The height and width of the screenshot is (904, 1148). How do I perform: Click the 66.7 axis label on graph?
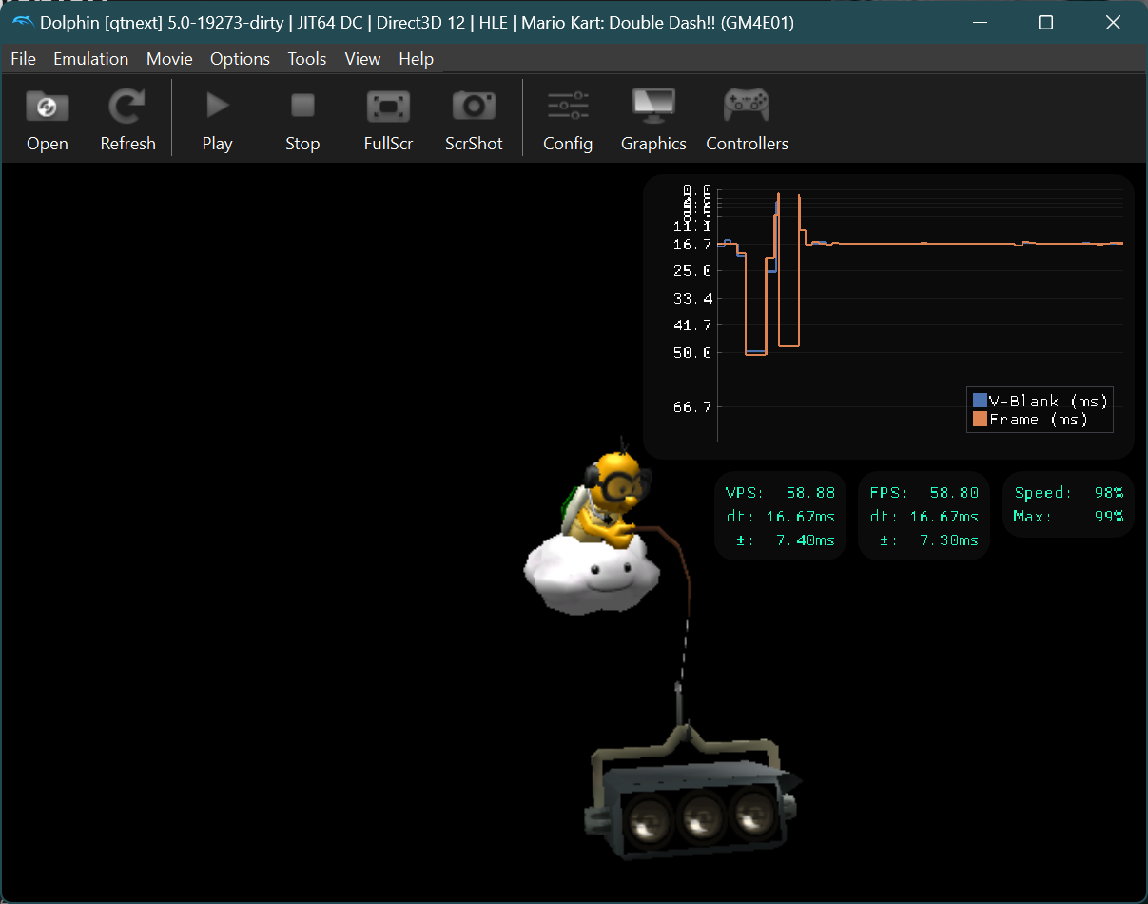tap(692, 406)
